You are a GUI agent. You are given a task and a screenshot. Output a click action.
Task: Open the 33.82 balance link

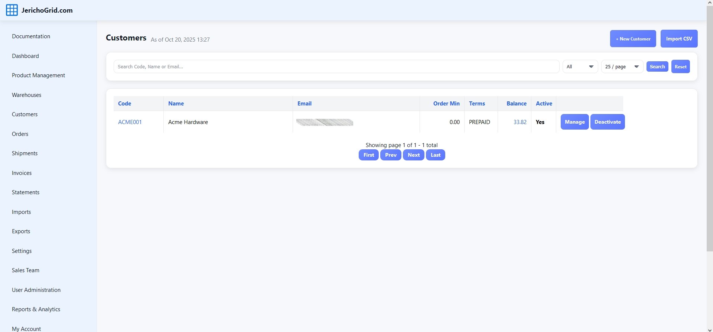[x=520, y=122]
